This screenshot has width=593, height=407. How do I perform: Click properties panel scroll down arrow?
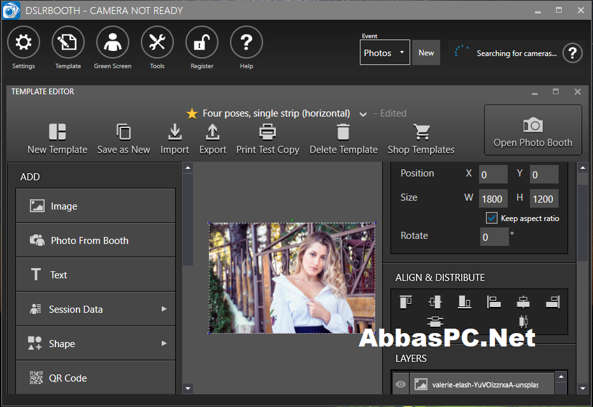(583, 388)
